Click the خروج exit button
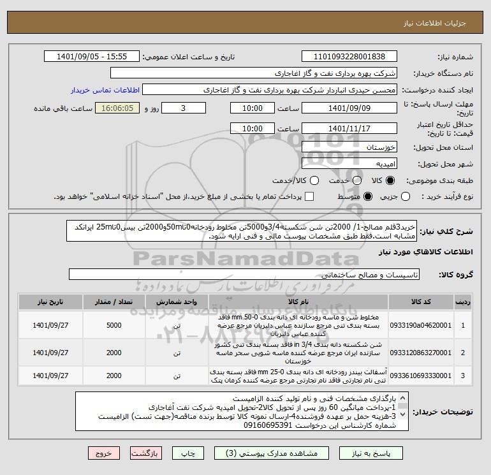491x475 pixels. coord(104,453)
